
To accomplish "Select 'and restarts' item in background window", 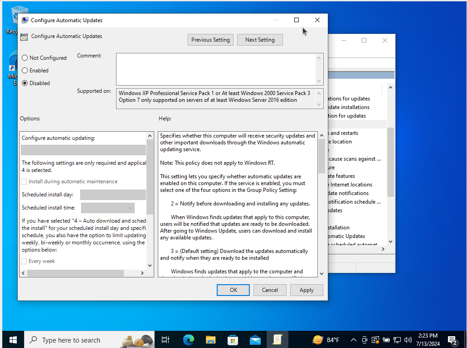I will tap(344, 133).
